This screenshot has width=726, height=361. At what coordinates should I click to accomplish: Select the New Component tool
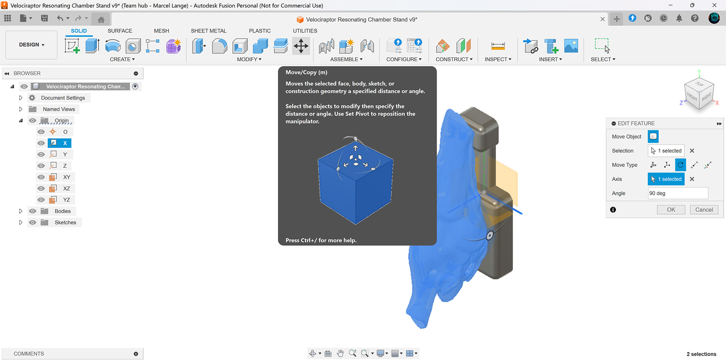pos(346,46)
